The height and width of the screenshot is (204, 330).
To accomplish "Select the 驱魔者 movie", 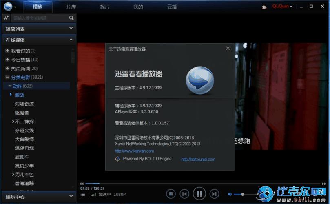I will (22, 113).
